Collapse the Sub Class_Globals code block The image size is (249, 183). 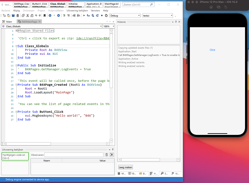[x=16, y=46]
